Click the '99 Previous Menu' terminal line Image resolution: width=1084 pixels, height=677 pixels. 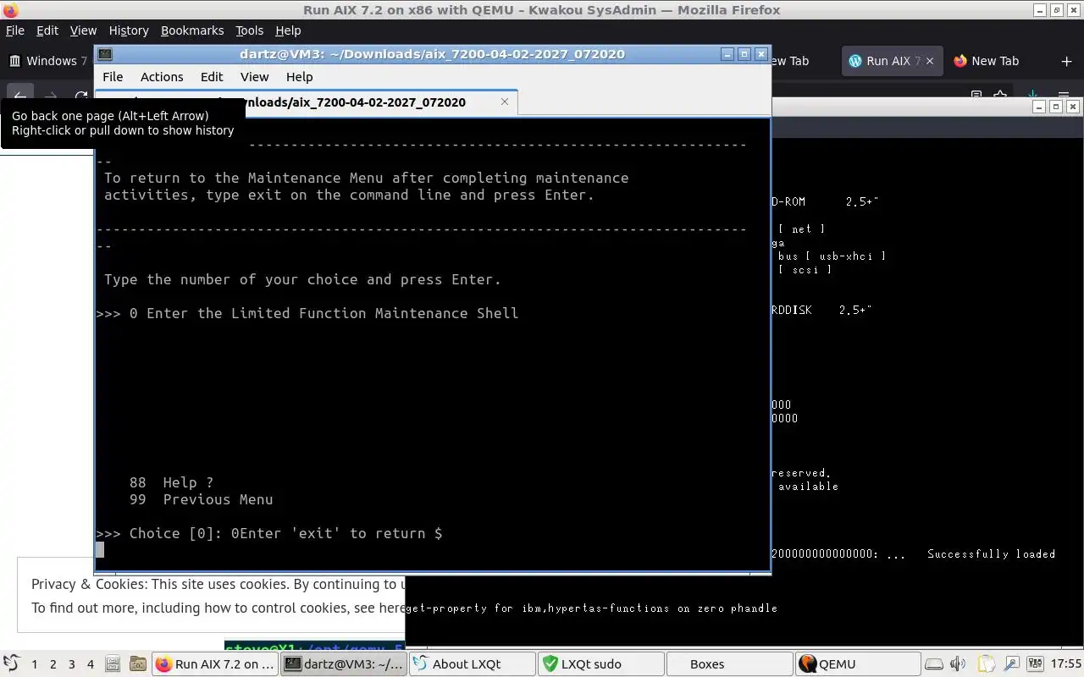(x=201, y=499)
